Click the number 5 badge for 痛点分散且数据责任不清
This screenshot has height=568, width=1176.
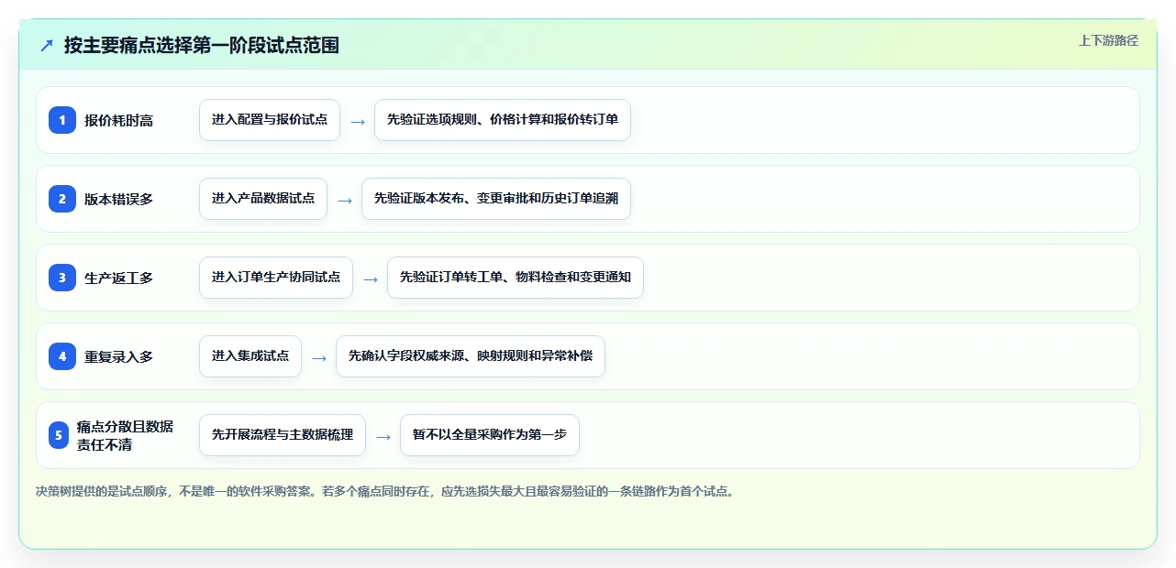click(59, 435)
